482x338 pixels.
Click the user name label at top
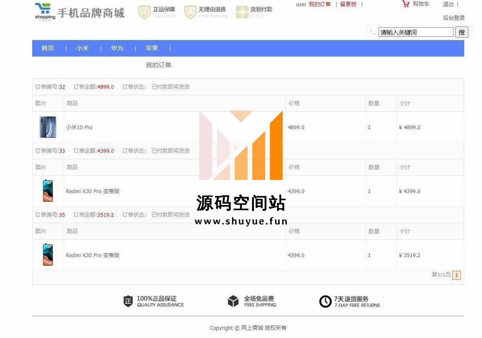coord(301,5)
